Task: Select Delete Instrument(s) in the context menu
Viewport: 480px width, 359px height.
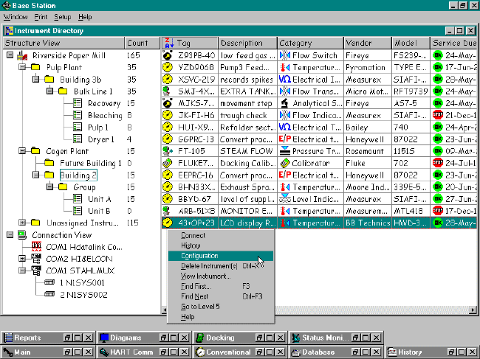Action: coord(209,266)
